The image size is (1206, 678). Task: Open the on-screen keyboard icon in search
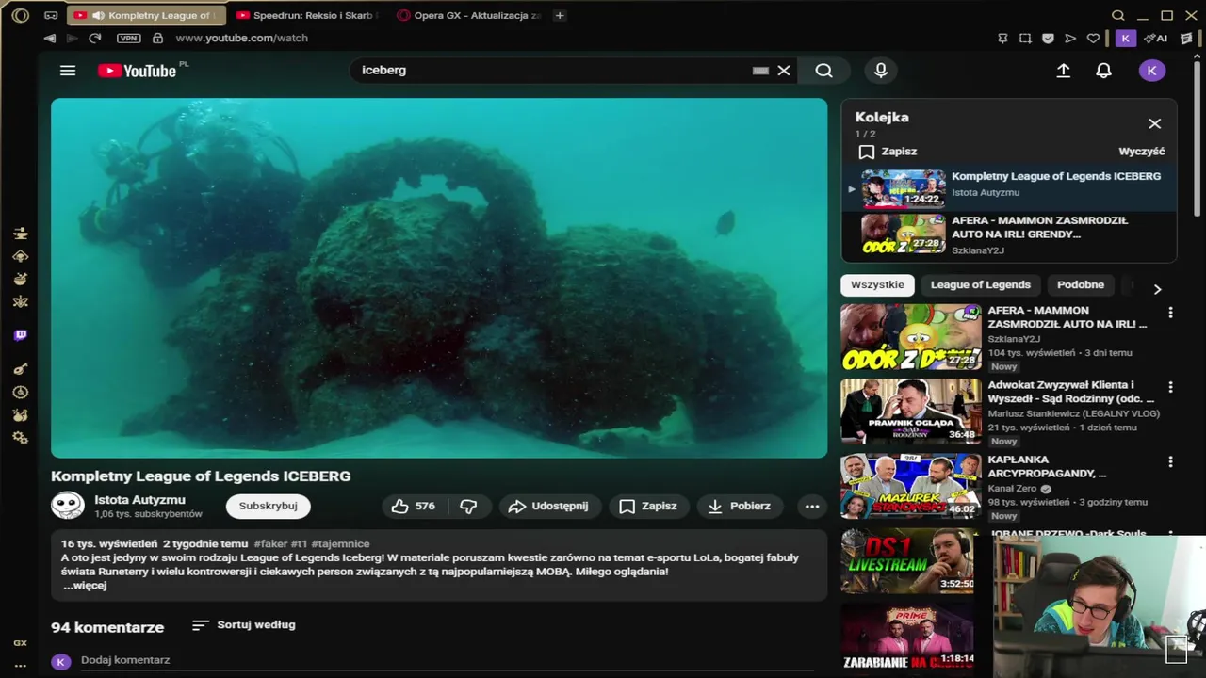tap(760, 71)
